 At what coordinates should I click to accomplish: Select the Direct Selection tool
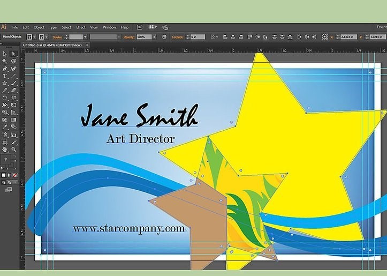tap(14, 54)
